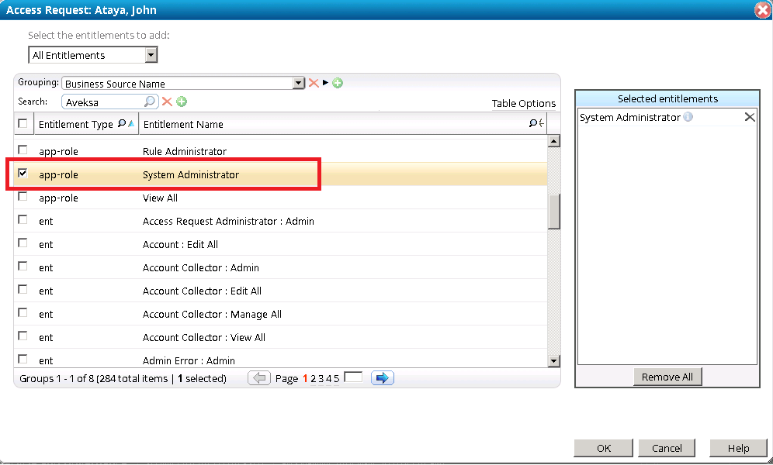The image size is (773, 465).
Task: Tick the Account Collector : Admin checkbox
Action: coord(23,267)
